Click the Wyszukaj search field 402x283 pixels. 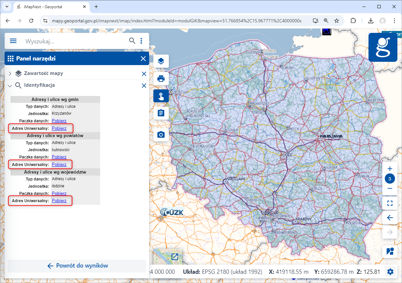tap(72, 41)
